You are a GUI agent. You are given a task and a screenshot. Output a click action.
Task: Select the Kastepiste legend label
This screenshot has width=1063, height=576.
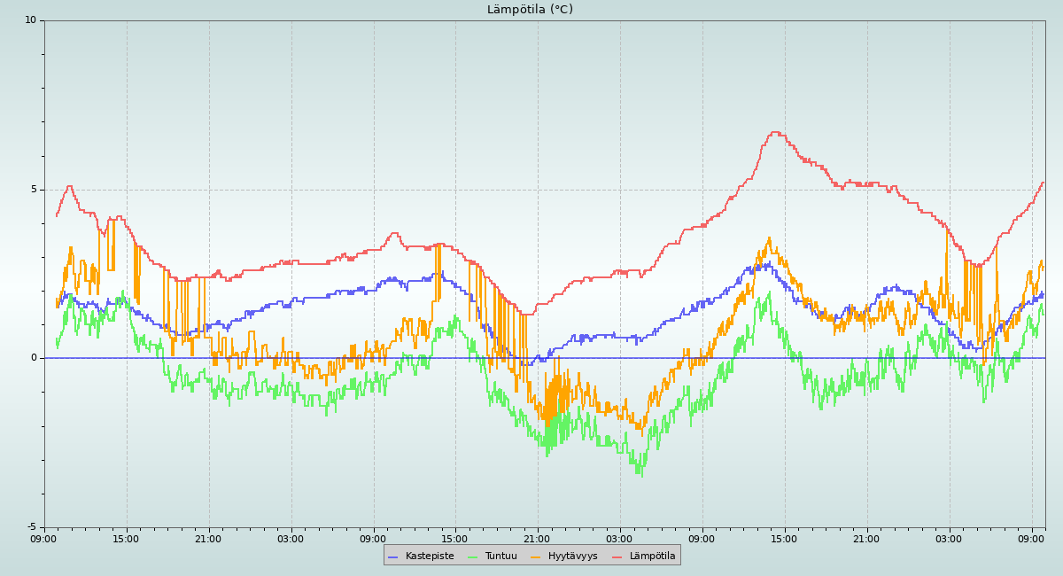429,557
